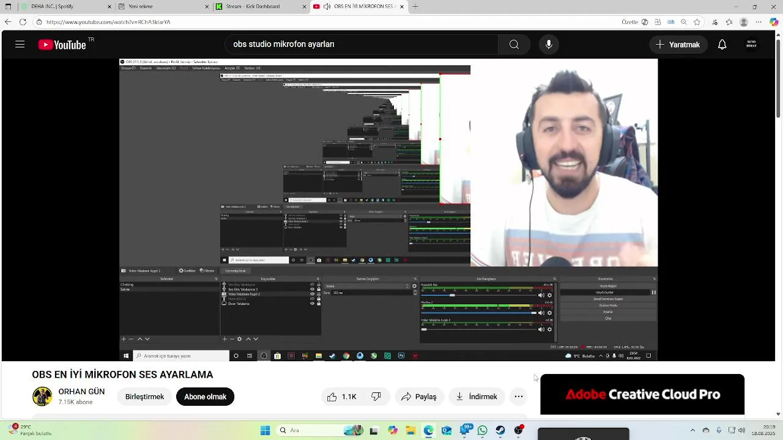Image resolution: width=783 pixels, height=440 pixels.
Task: Mute the tab using its speaker icon
Action: tap(327, 7)
